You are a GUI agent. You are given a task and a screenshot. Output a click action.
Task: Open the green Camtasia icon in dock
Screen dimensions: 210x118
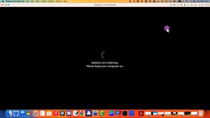[102, 113]
